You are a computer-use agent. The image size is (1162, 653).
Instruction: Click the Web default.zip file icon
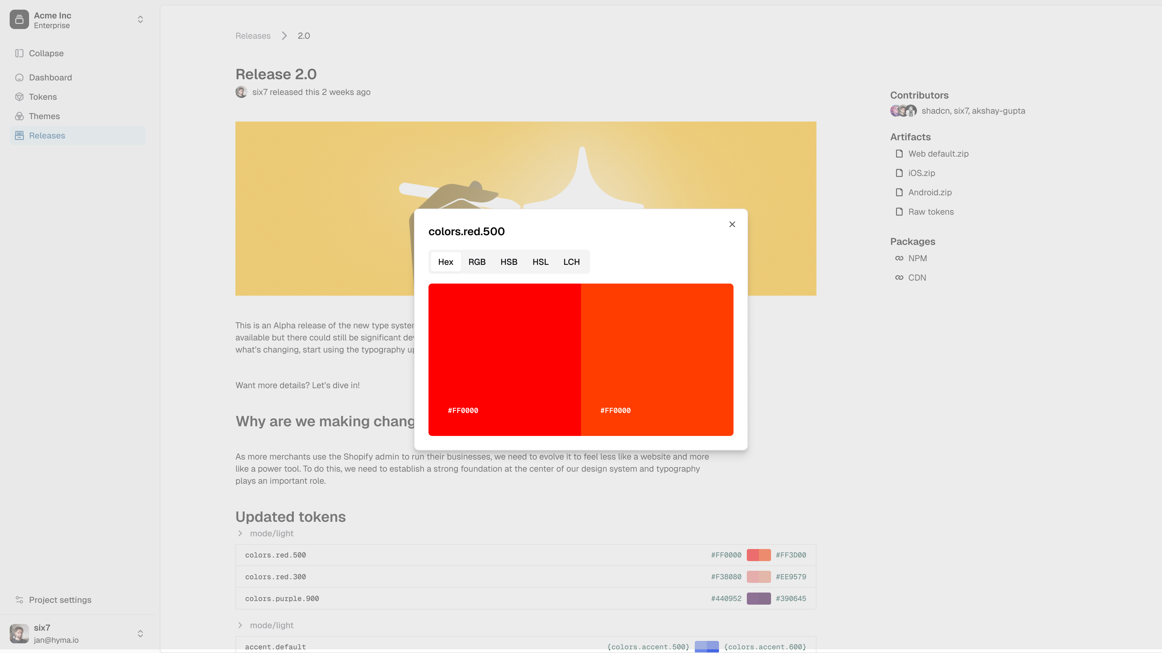pyautogui.click(x=899, y=154)
